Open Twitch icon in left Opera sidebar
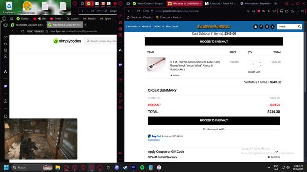 pos(5,86)
